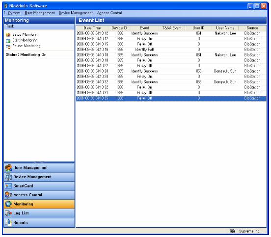Viewport: 271px width, 237px height.
Task: Click the Setup Monitoring icon
Action: [x=8, y=35]
